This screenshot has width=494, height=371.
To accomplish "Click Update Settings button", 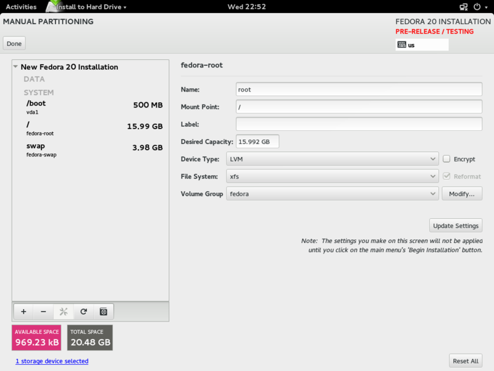I will (x=456, y=226).
